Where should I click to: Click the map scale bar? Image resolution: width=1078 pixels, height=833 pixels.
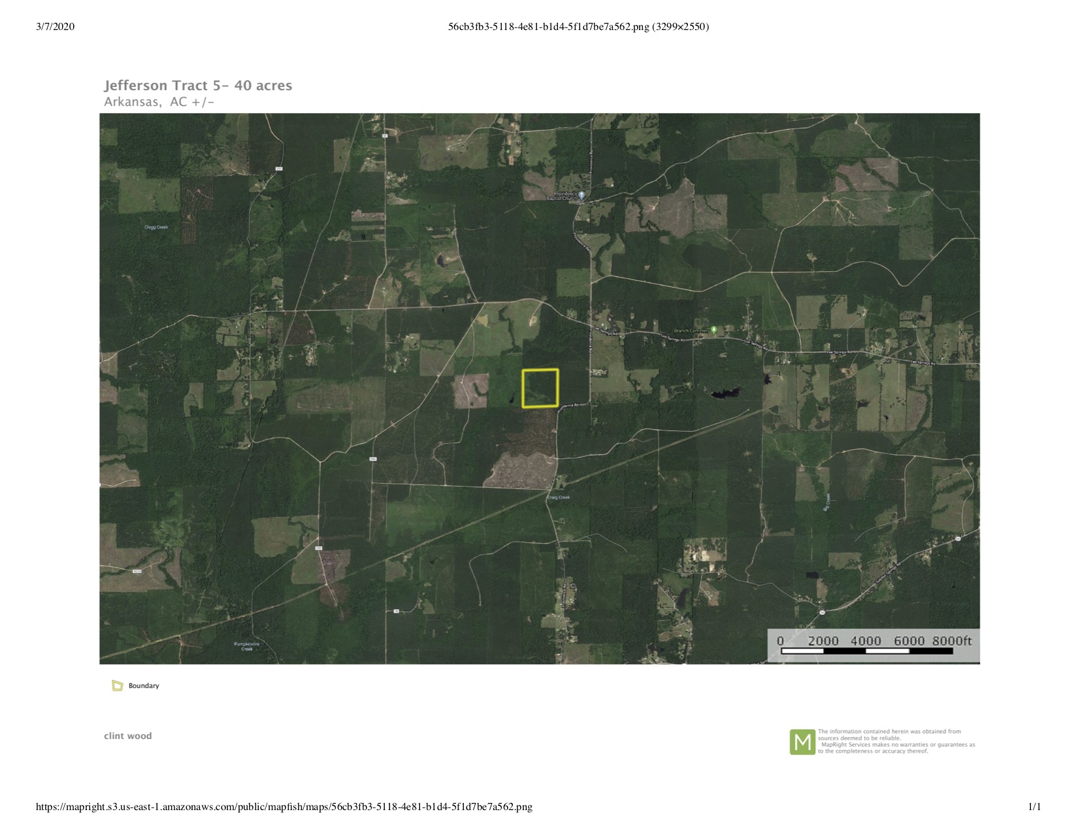pos(874,645)
